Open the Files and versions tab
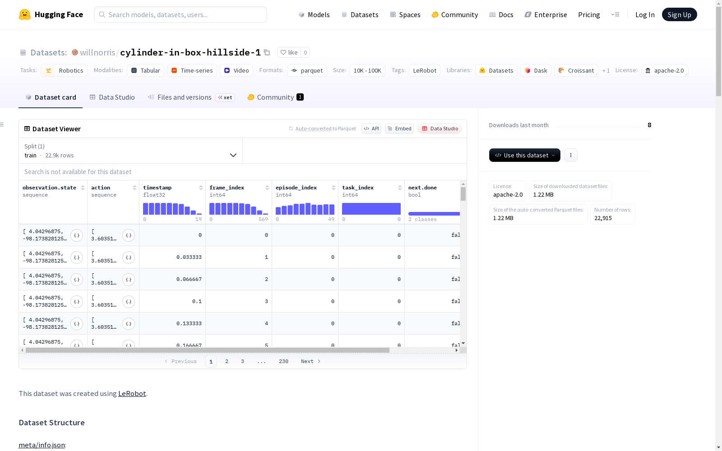Screen dimensions: 722x451 click(x=191, y=97)
